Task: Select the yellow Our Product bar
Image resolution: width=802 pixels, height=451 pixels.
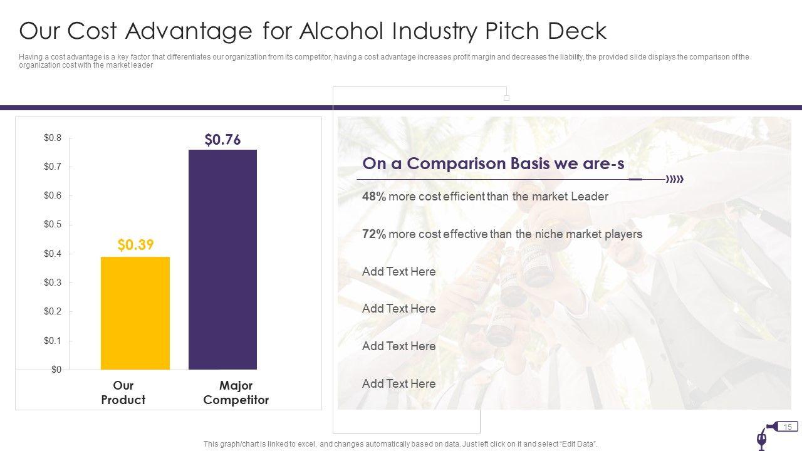Action: coord(135,313)
